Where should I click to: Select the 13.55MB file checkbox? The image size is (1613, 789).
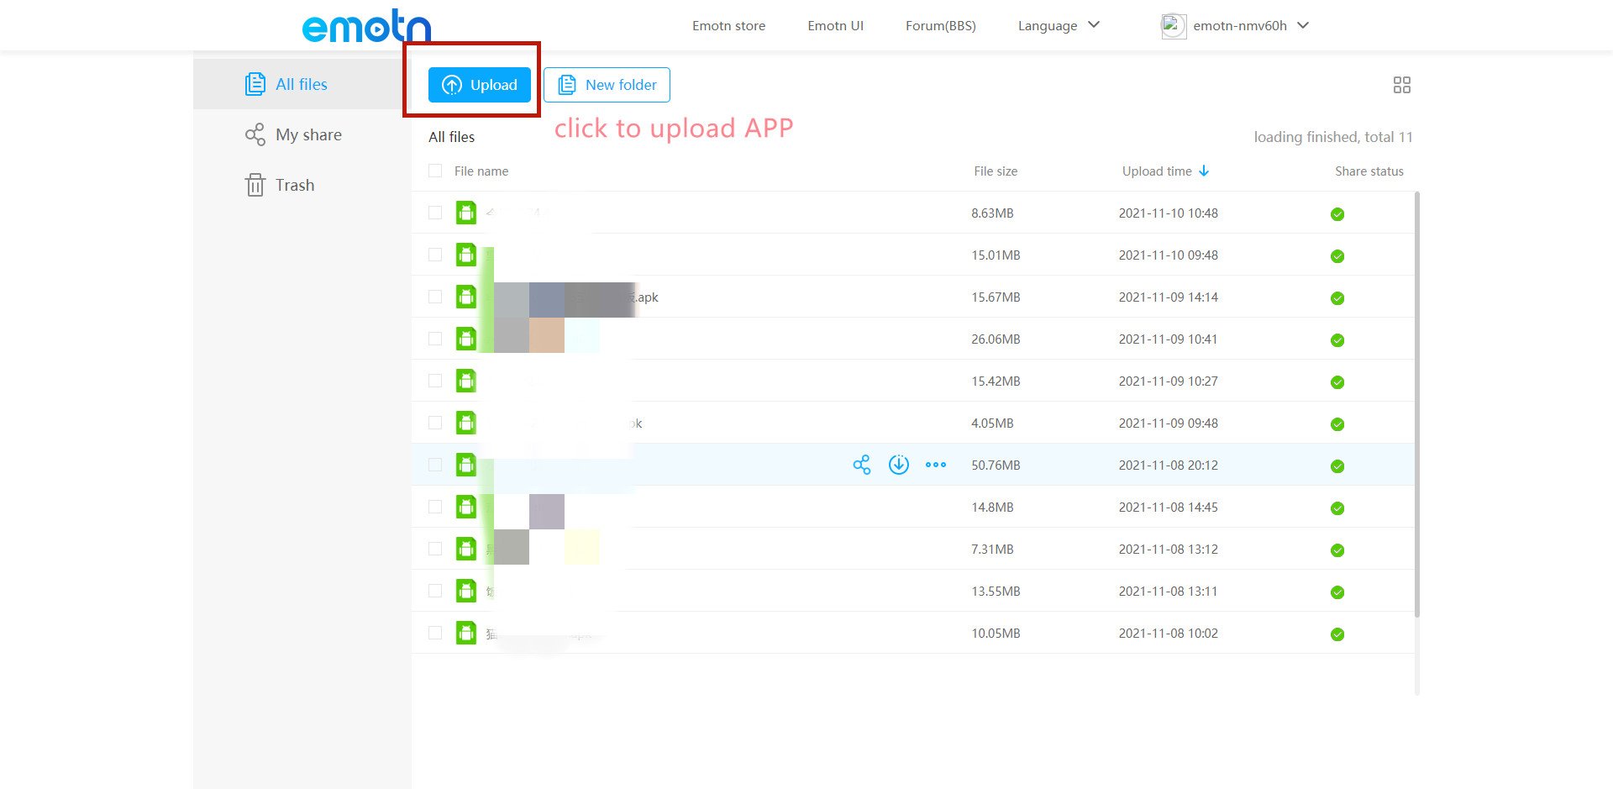point(435,591)
